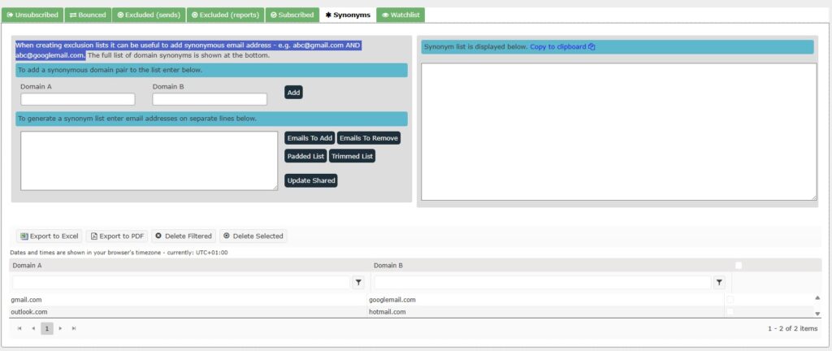
Task: Jump to the last page of results
Action: [73, 328]
